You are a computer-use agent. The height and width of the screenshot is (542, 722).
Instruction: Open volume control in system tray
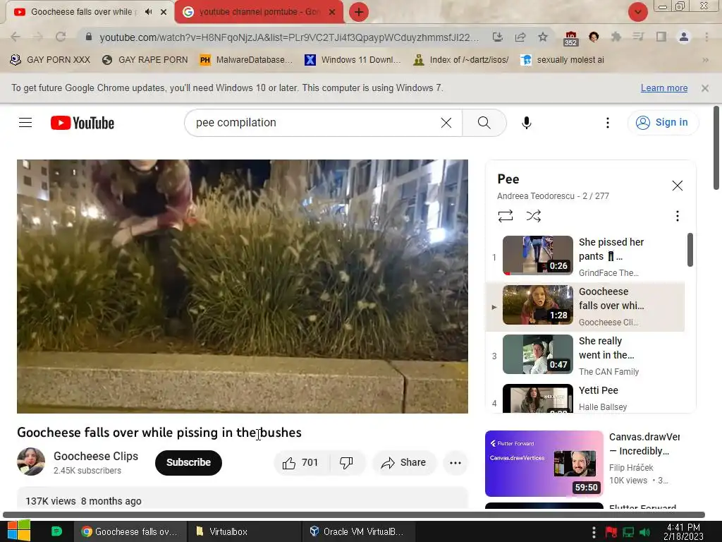click(645, 532)
